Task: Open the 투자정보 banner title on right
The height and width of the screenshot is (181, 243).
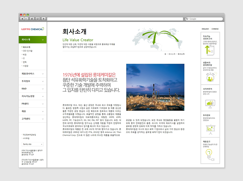Action: point(207,115)
